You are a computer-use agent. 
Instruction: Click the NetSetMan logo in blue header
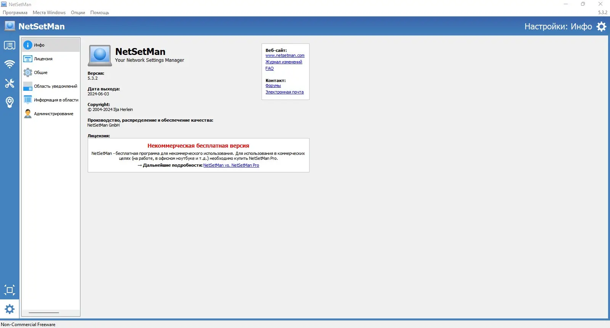(10, 26)
